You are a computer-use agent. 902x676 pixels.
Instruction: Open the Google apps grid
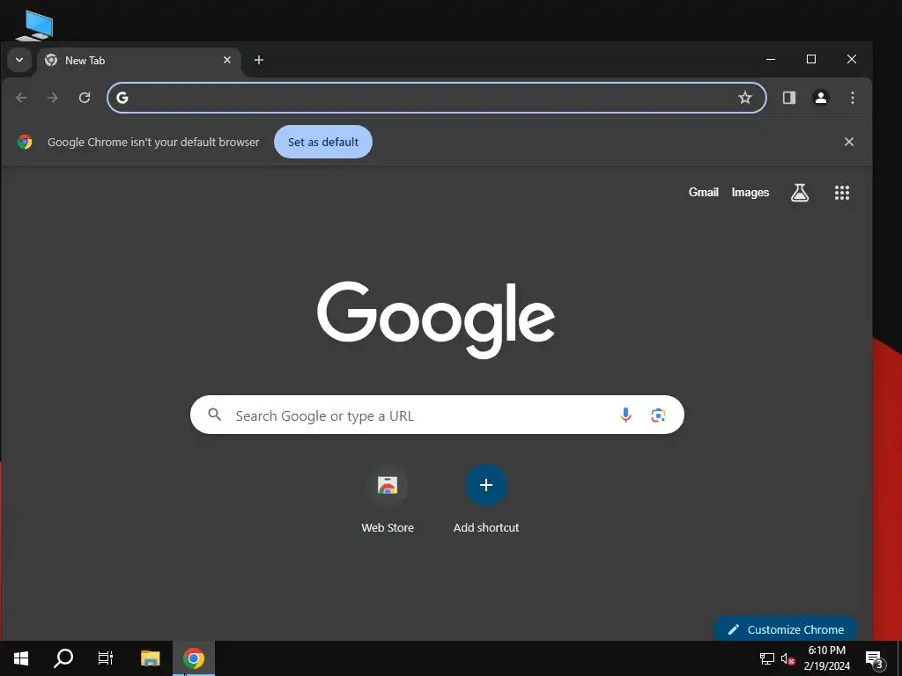click(842, 193)
